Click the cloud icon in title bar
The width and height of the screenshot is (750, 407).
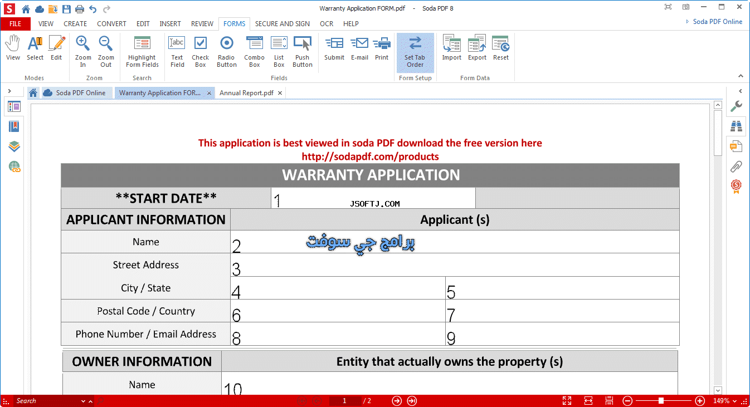click(40, 9)
